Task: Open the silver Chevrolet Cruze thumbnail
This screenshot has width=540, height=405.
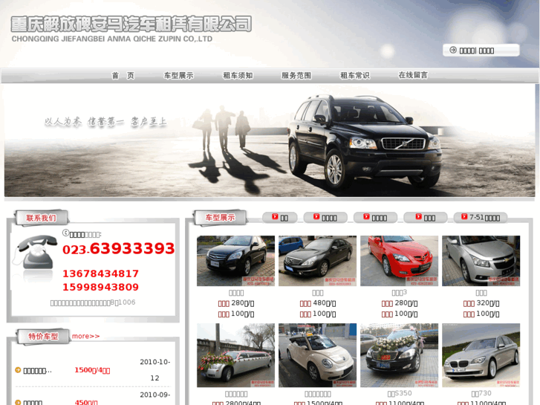Action: (481, 261)
